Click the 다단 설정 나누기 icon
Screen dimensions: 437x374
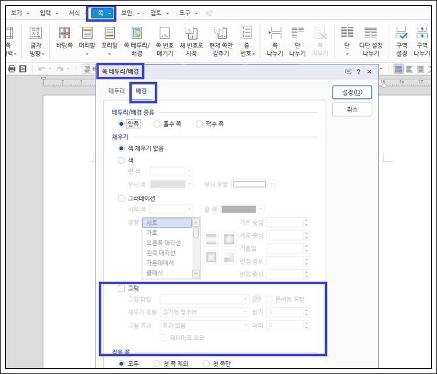[371, 41]
